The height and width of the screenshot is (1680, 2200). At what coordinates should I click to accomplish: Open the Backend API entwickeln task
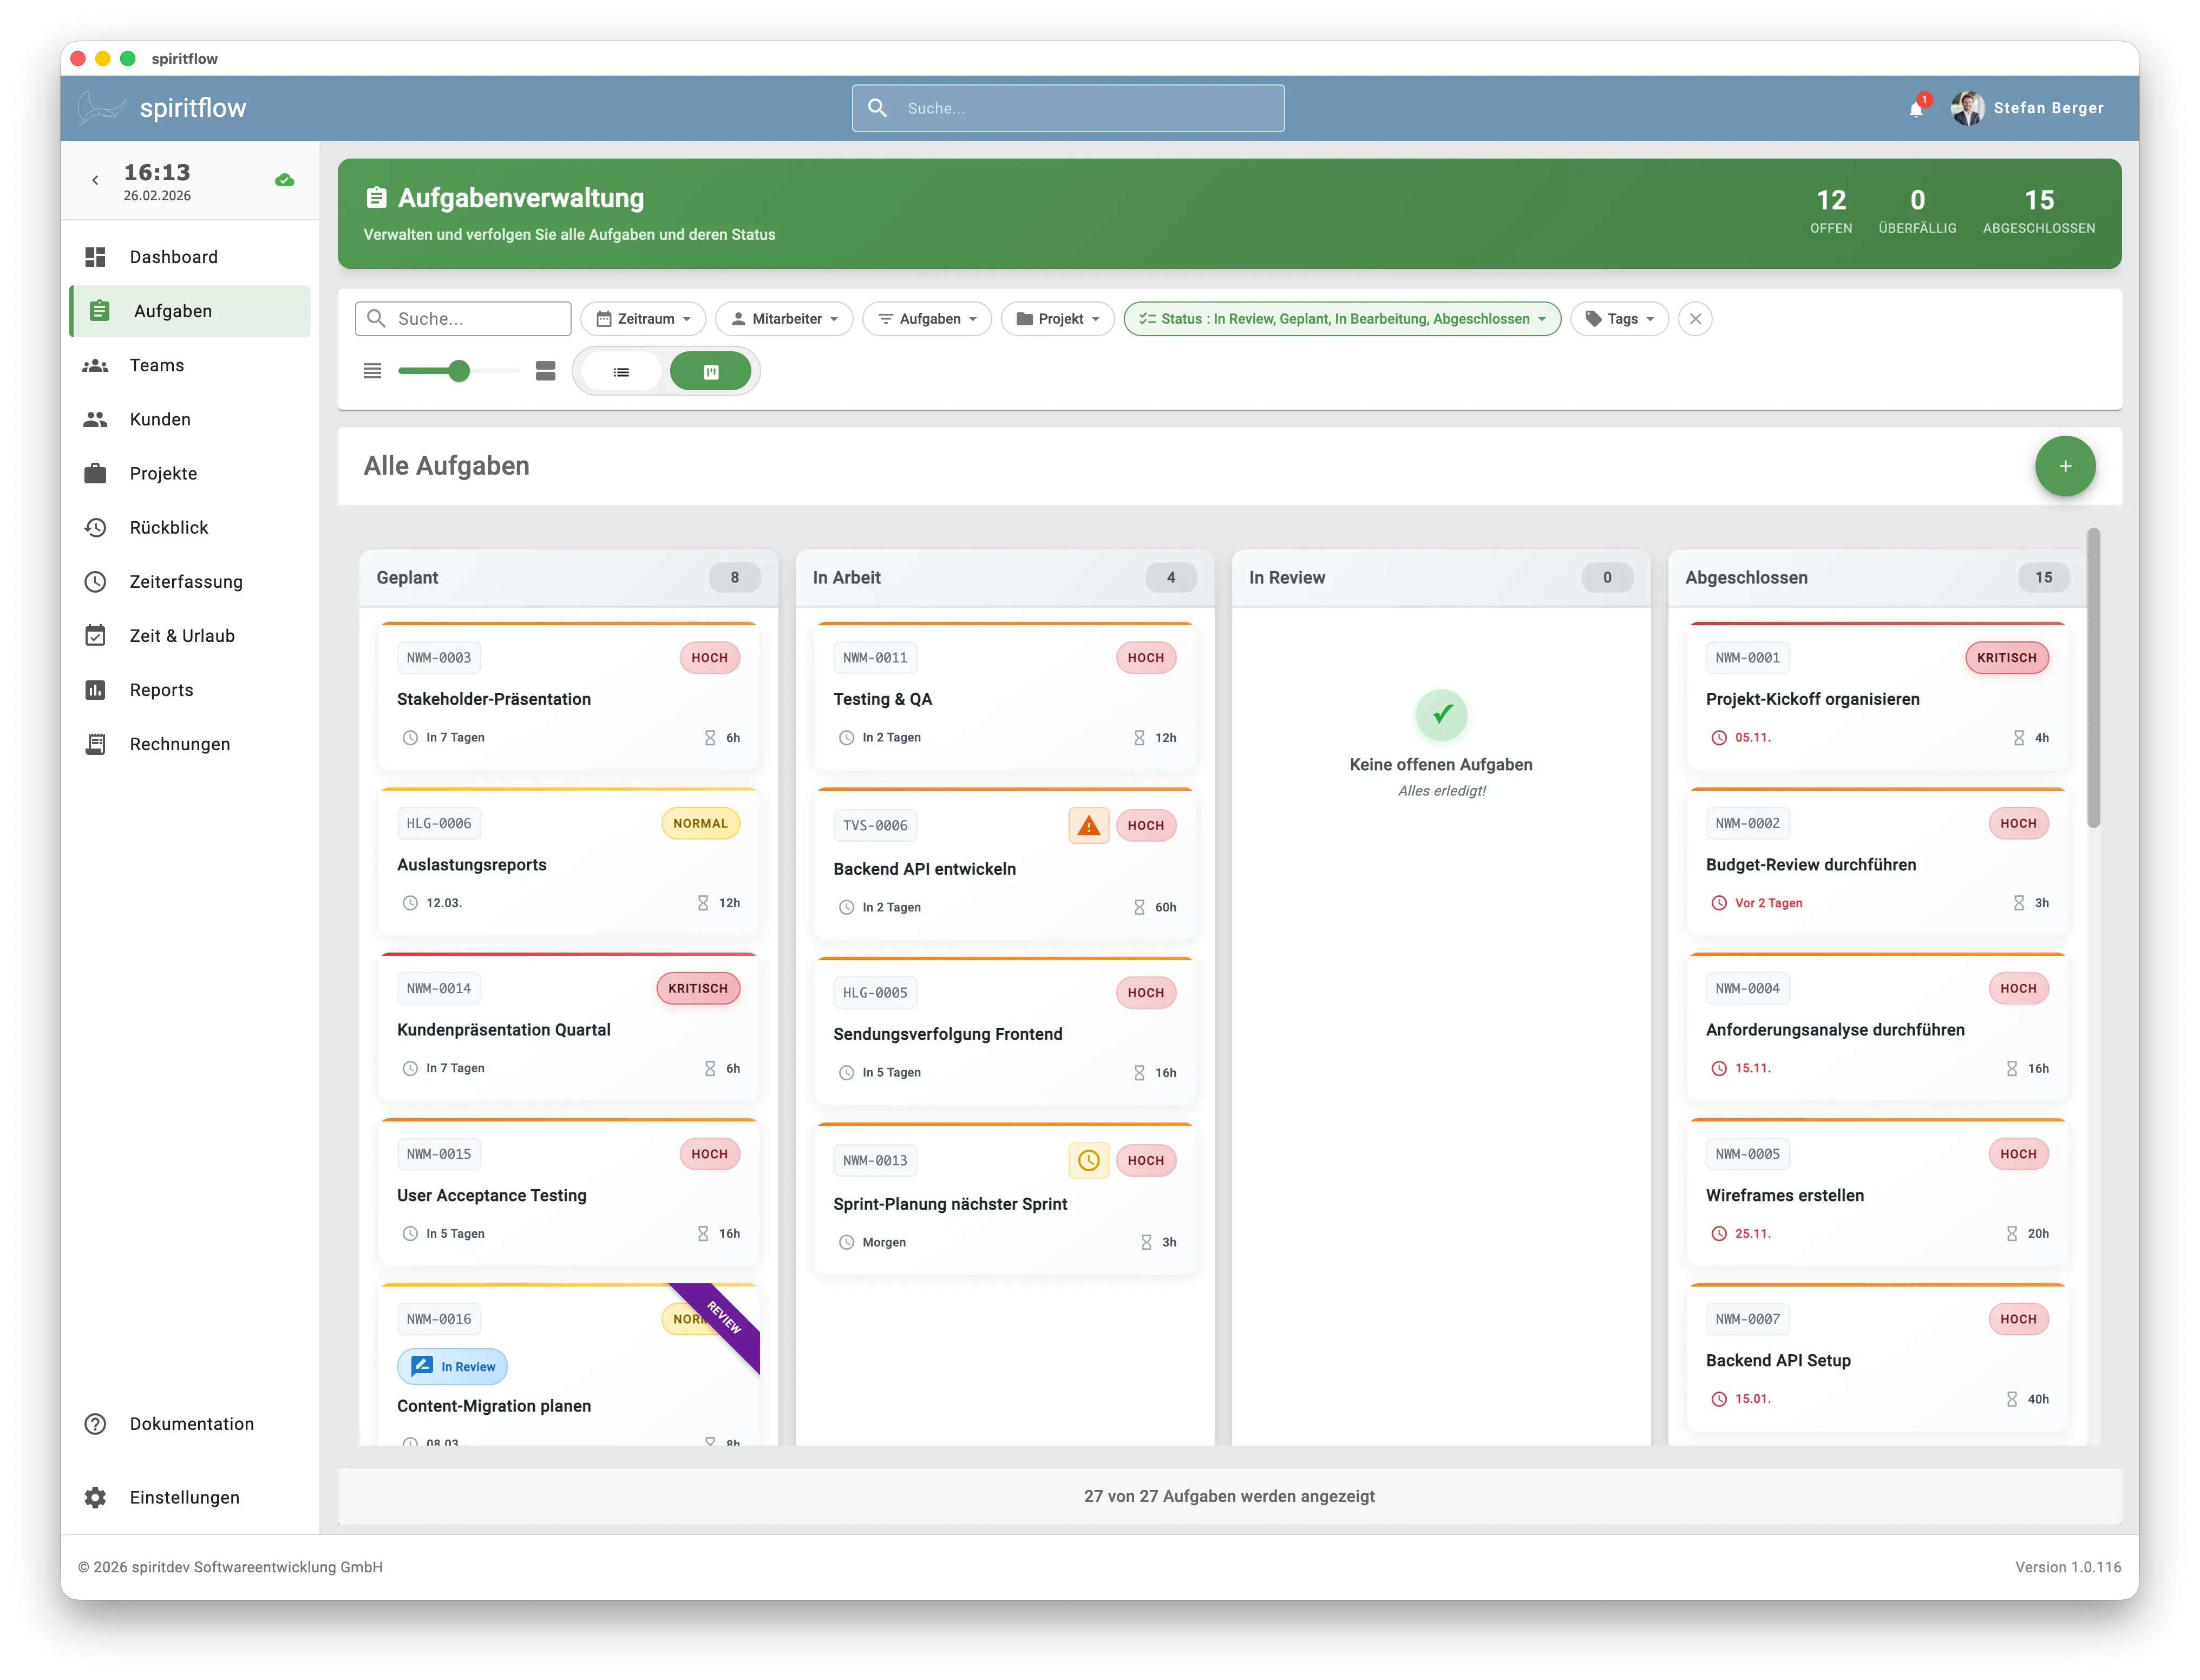(1004, 865)
